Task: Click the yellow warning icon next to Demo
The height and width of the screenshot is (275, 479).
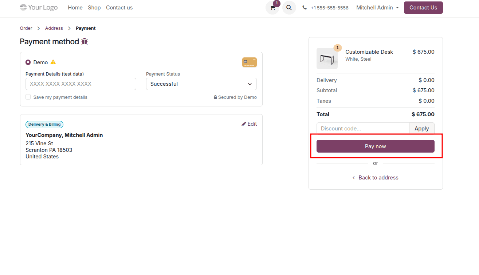Action: [53, 62]
